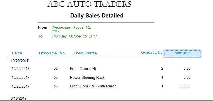Select the From date value Wednesday, August 02
This screenshot has height=101, width=213.
(71, 27)
